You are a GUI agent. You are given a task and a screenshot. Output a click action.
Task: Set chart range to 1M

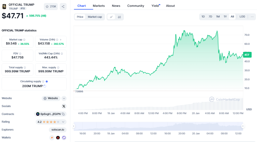[218, 17]
